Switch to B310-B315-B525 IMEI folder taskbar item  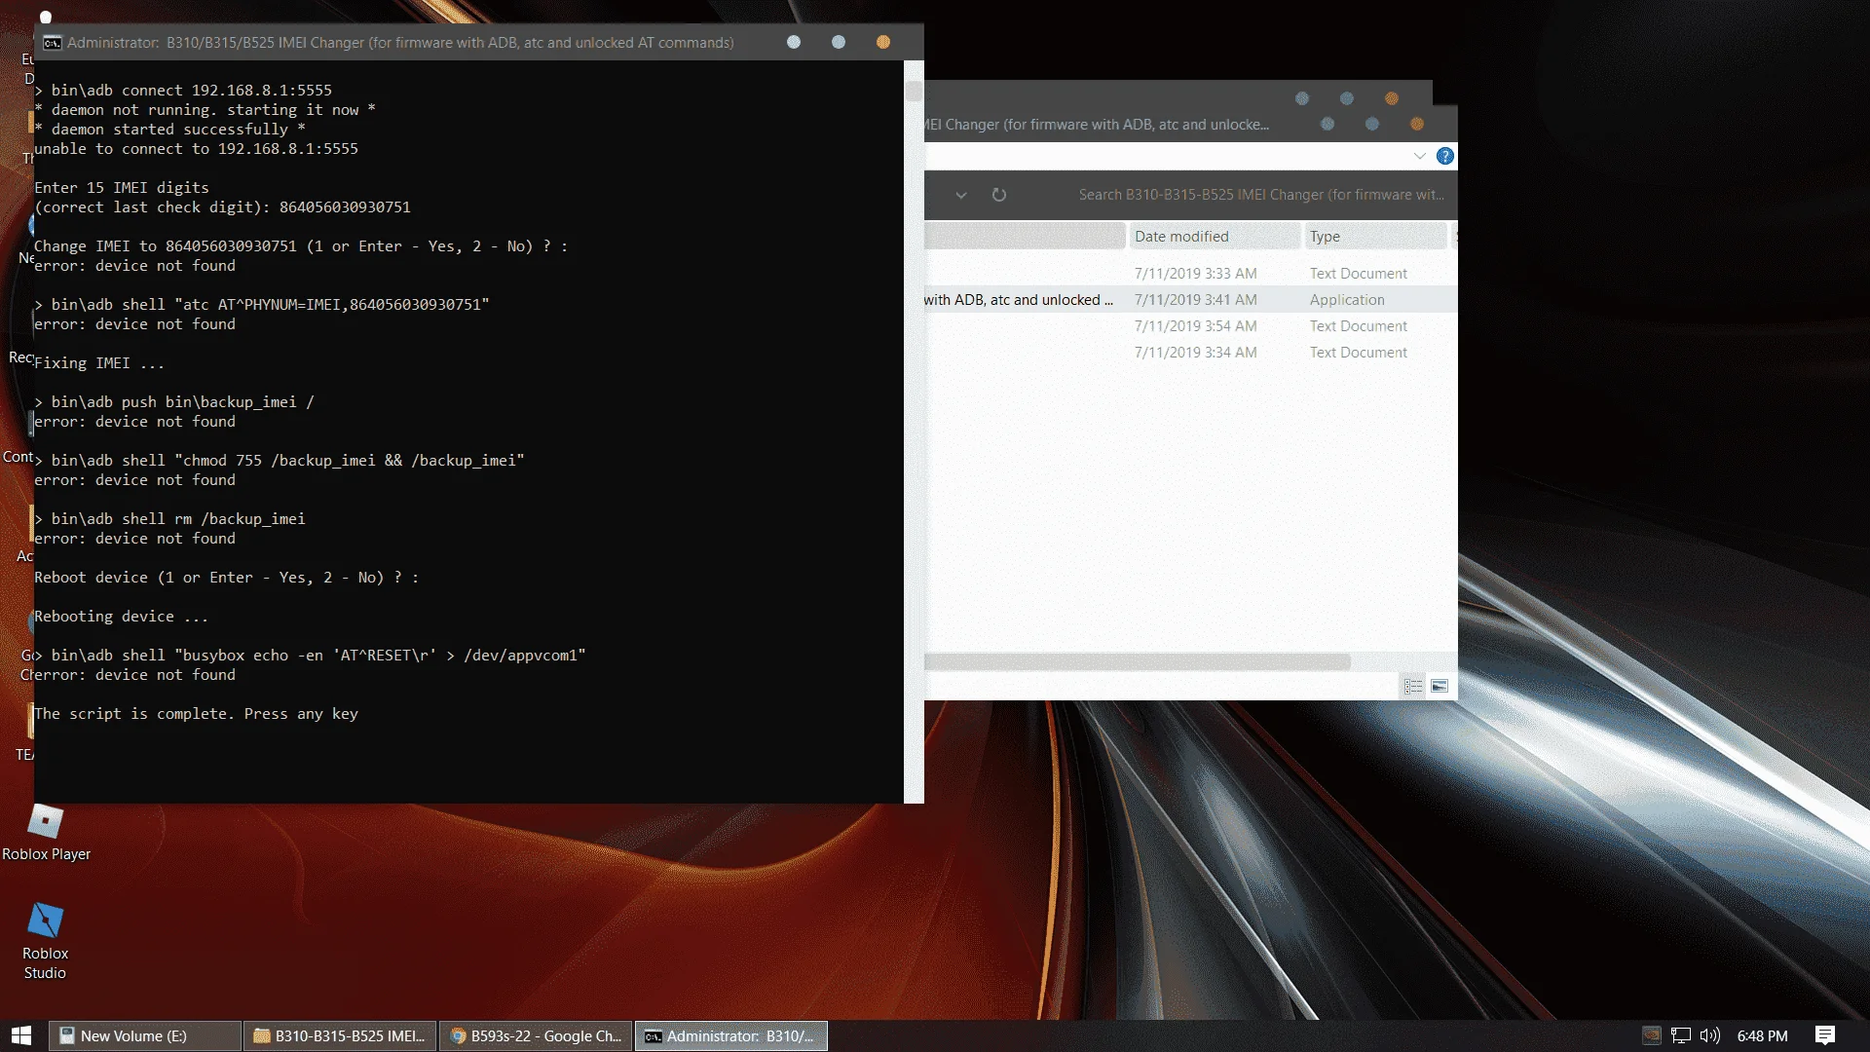click(340, 1035)
